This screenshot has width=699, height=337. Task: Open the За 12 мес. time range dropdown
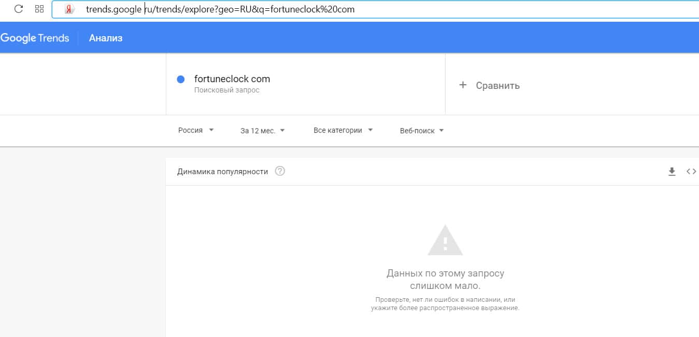click(x=263, y=131)
